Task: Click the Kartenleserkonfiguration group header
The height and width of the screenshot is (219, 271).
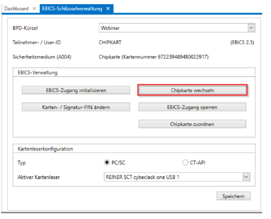Action: coord(45,149)
